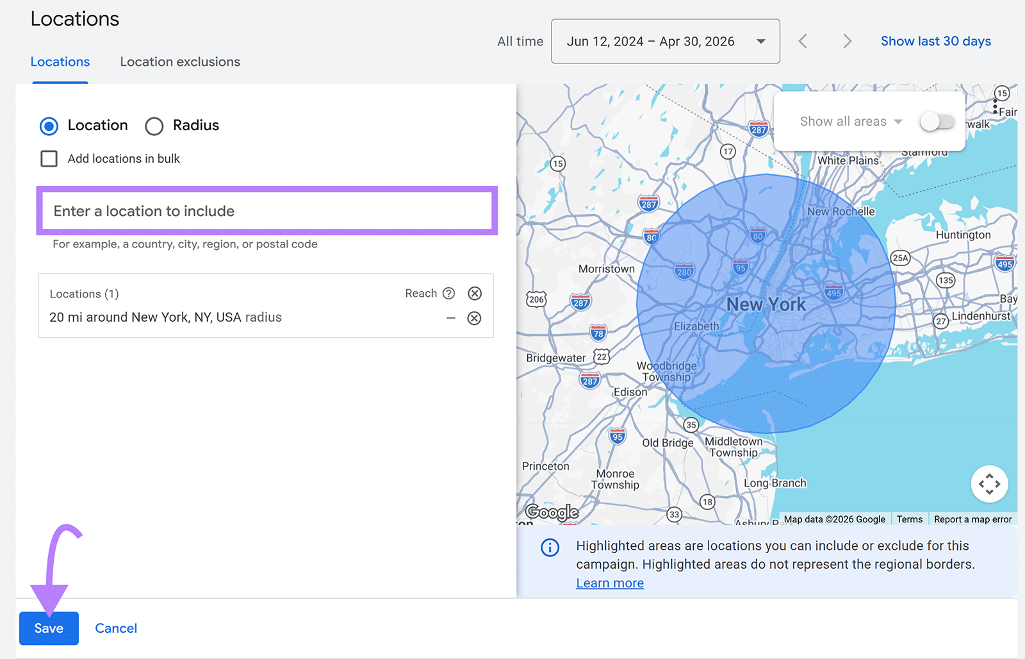1025x659 pixels.
Task: Click the 'All time' label
Action: [520, 41]
